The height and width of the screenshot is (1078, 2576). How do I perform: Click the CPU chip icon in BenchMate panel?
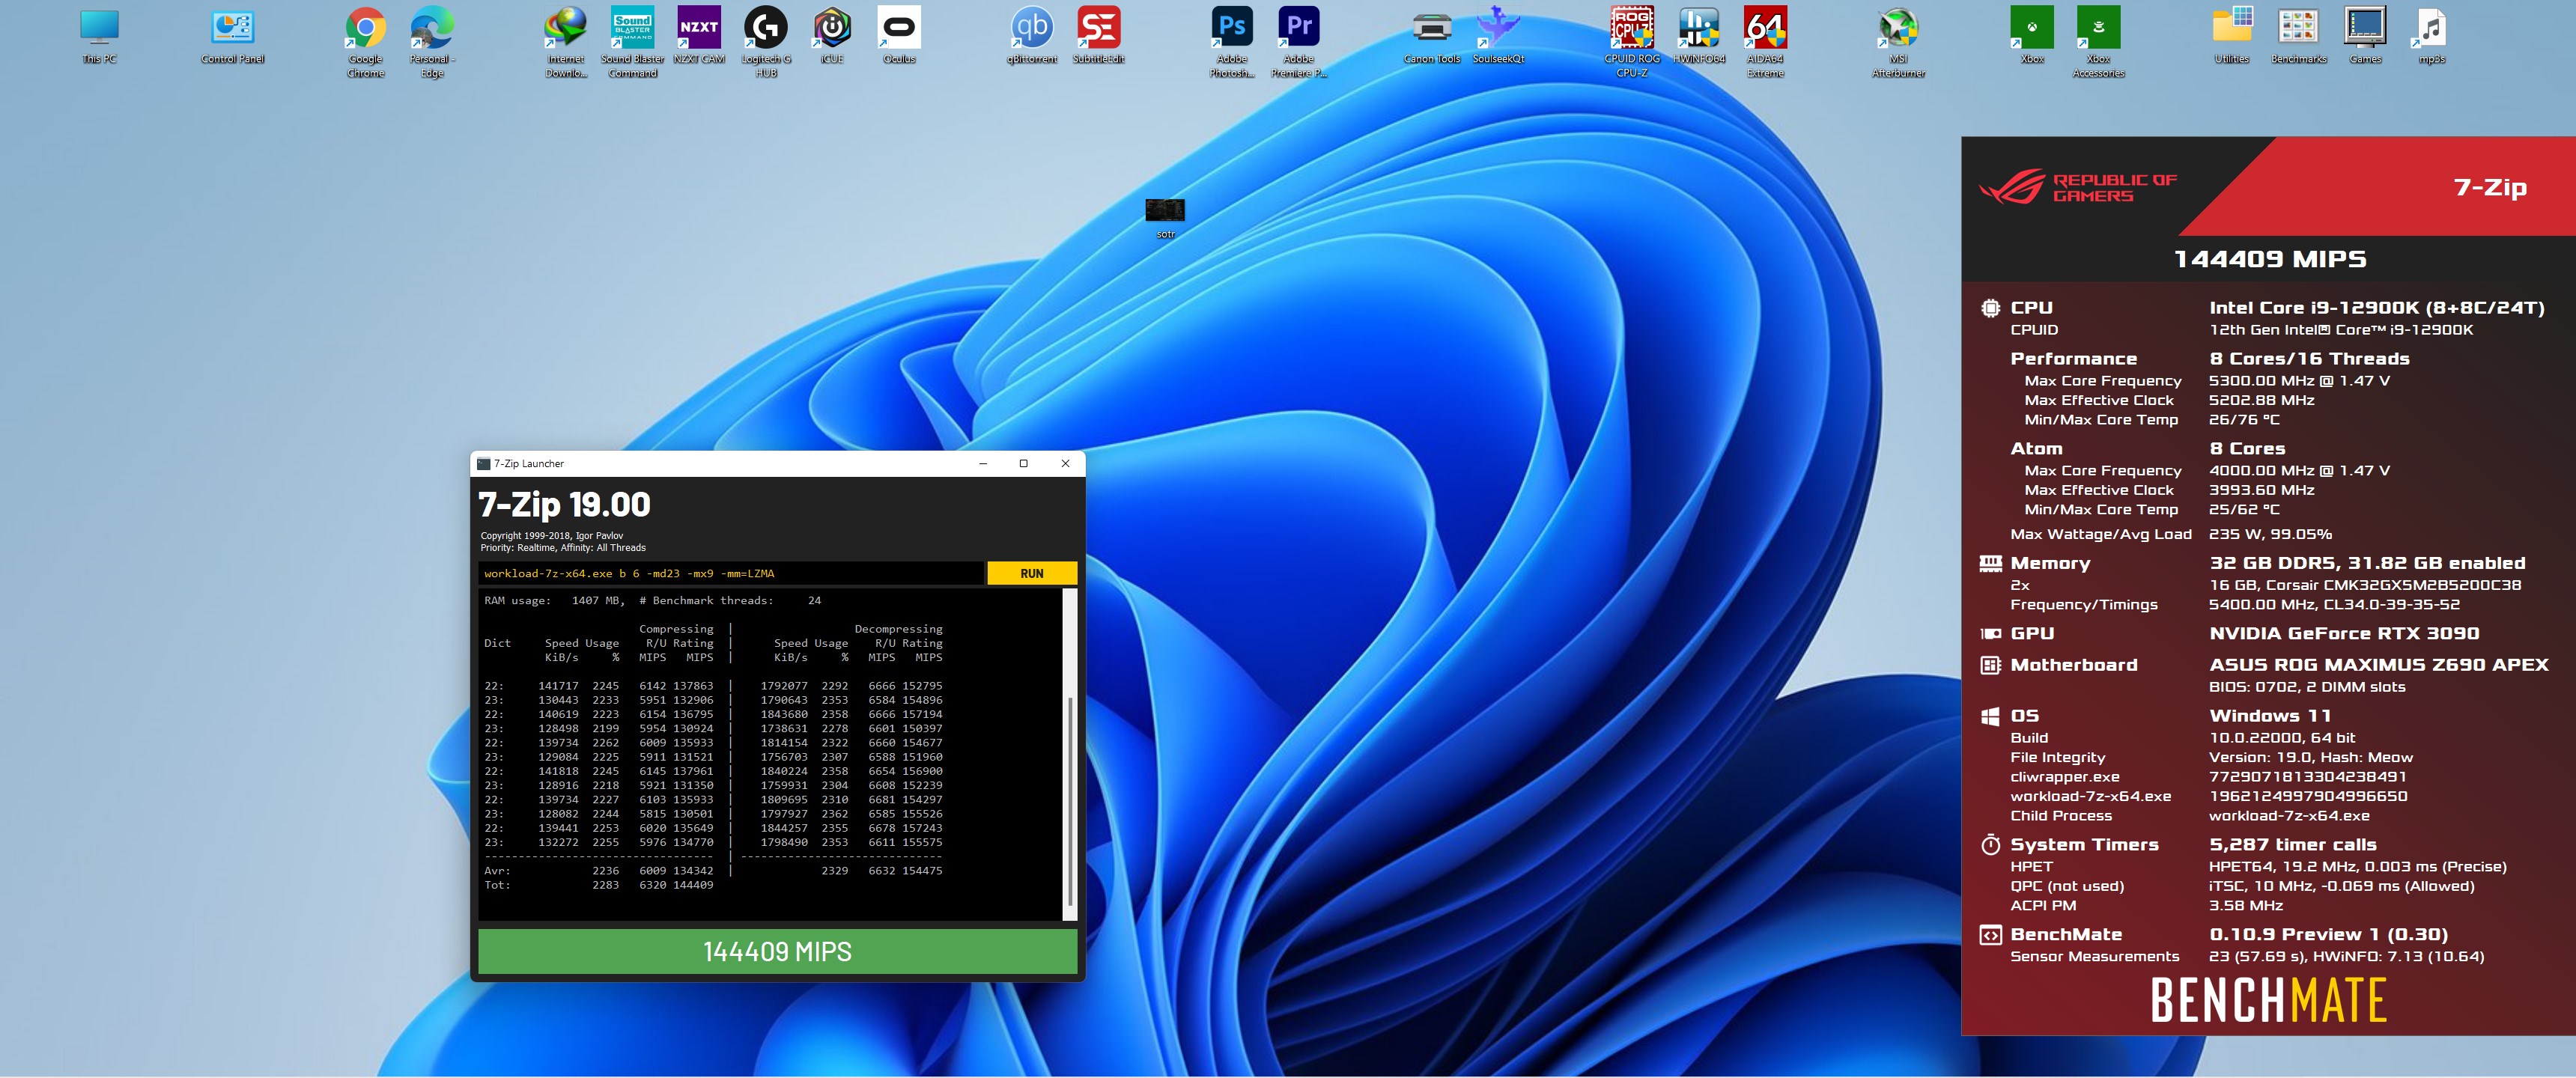(x=1990, y=308)
